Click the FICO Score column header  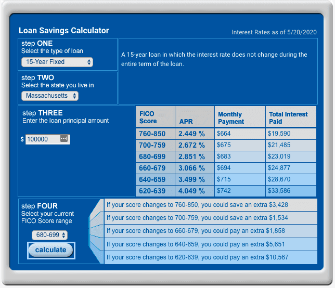(x=154, y=117)
